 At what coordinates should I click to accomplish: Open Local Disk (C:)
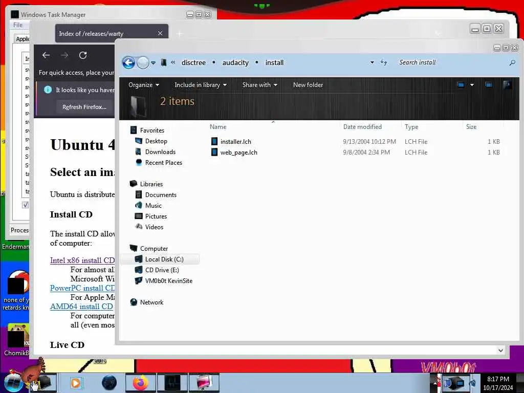pyautogui.click(x=164, y=259)
